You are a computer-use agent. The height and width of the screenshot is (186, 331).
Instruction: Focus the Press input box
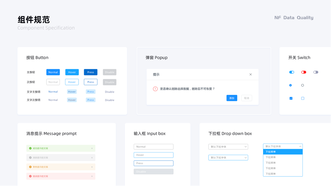click(154, 163)
